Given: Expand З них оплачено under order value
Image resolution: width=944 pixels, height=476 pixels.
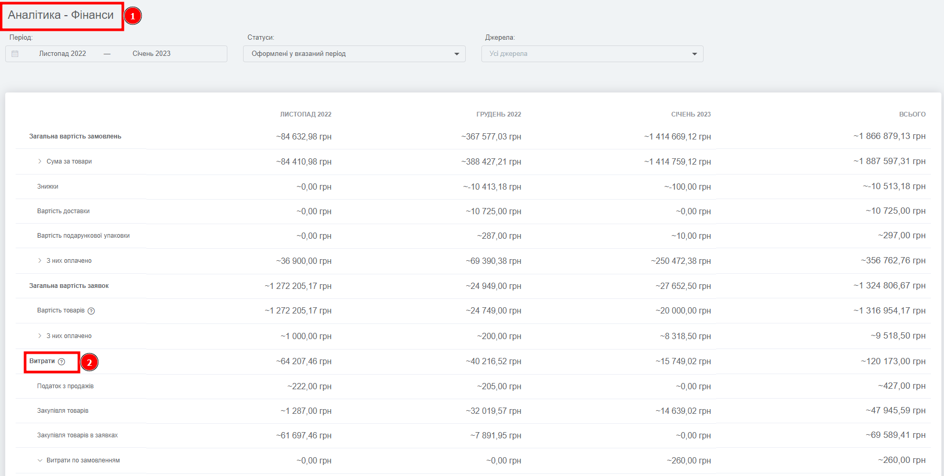Looking at the screenshot, I should tap(40, 261).
